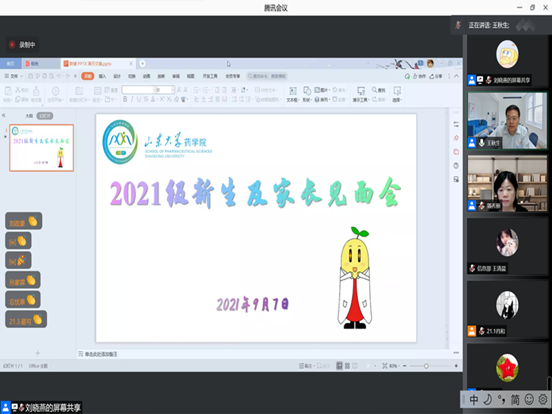Switch to the Insert (插入) ribbon tab

[102, 76]
